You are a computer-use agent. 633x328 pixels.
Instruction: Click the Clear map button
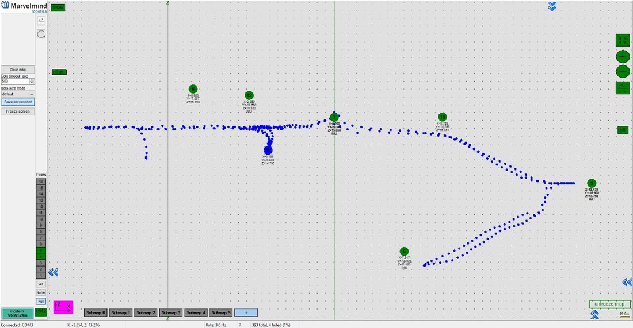coord(18,70)
